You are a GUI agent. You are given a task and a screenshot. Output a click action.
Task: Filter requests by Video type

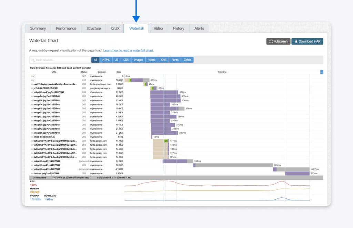[x=152, y=60]
